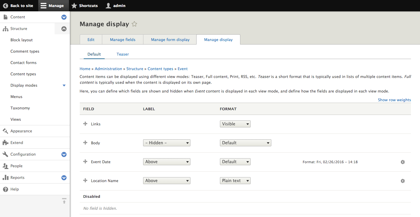The height and width of the screenshot is (217, 420).
Task: Change the Body label dropdown from Hidden
Action: [166, 143]
